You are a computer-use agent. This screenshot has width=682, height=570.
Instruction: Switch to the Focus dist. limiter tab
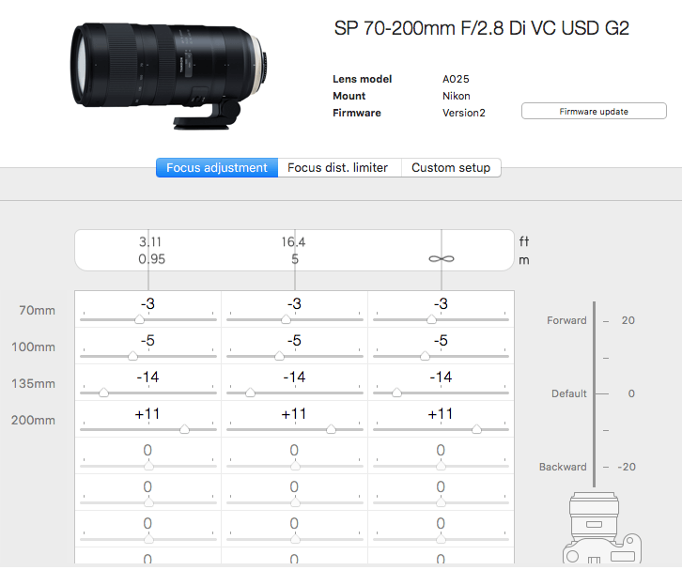tap(337, 168)
